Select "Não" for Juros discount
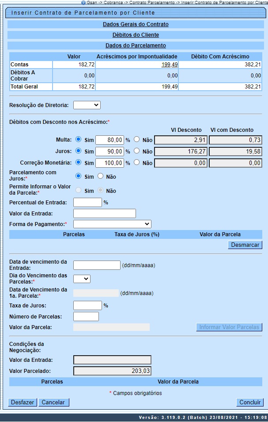The width and height of the screenshot is (268, 422). click(x=137, y=151)
